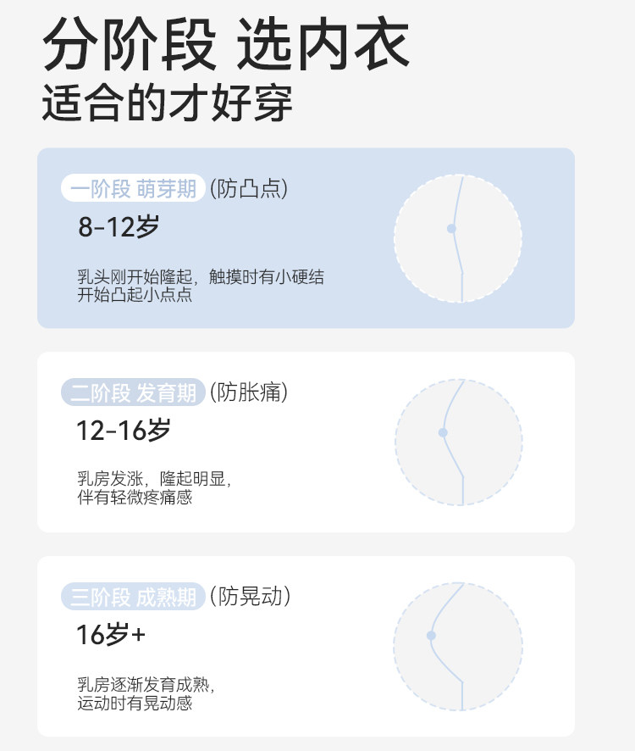Click the stage two circular diagram
The height and width of the screenshot is (751, 635).
click(458, 442)
